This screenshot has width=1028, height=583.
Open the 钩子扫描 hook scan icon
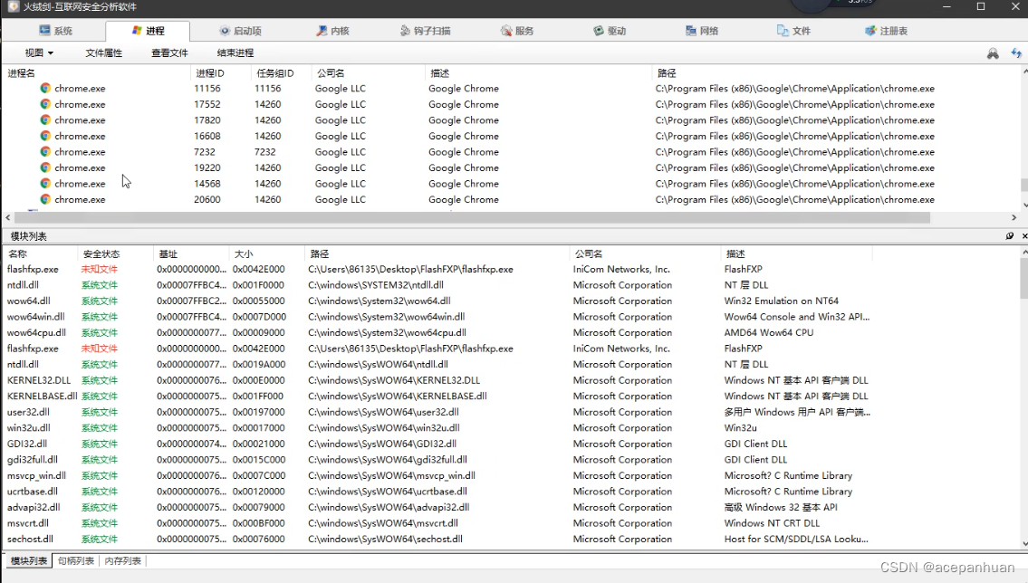[405, 31]
